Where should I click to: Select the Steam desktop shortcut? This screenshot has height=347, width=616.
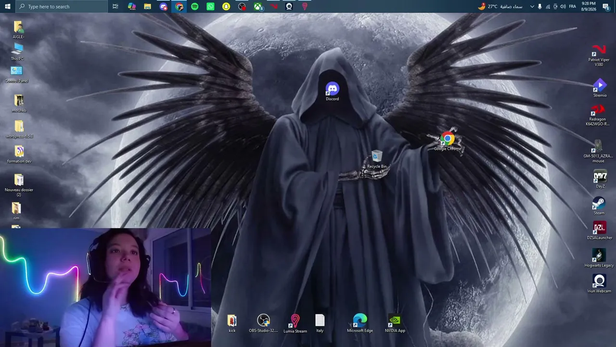click(x=599, y=206)
